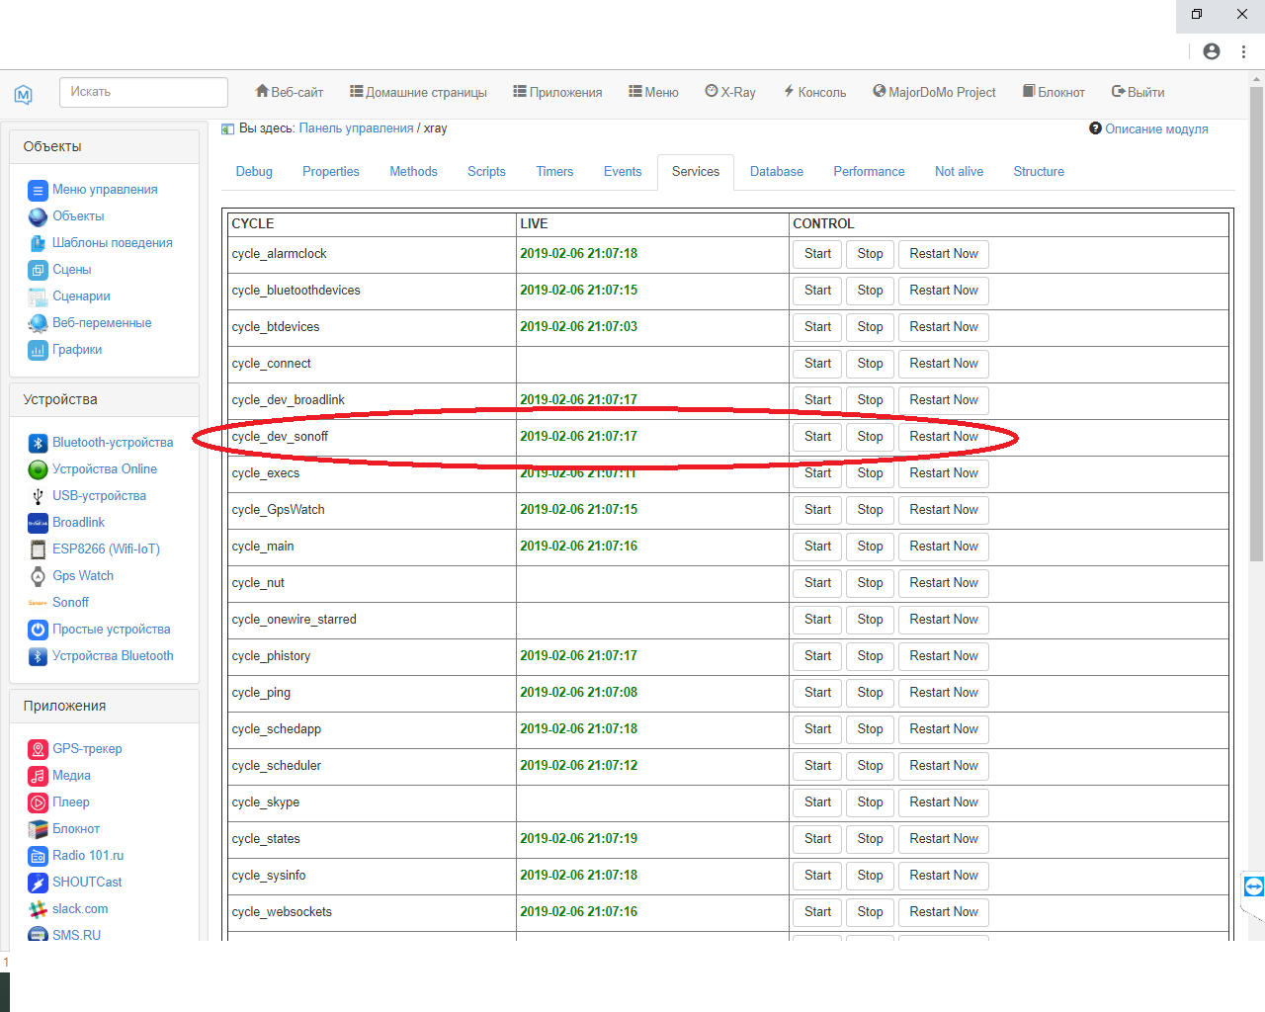
Task: Stop the cycle_main service
Action: pos(870,547)
